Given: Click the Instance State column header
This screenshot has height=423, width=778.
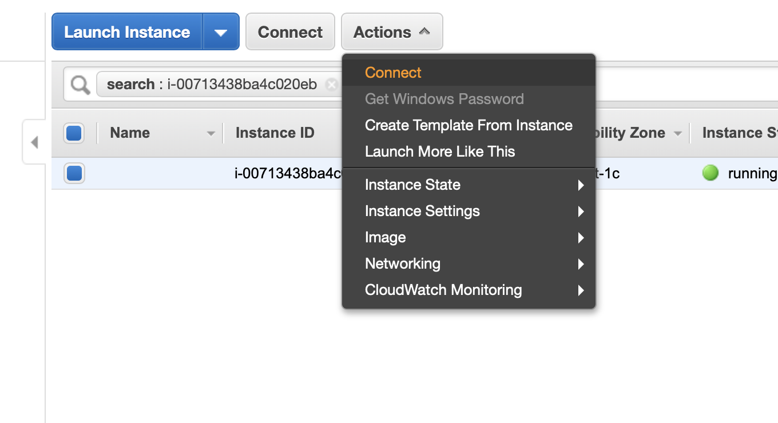Looking at the screenshot, I should coord(740,133).
